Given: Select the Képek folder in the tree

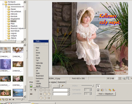Looking at the screenshot, I should click(x=13, y=21).
